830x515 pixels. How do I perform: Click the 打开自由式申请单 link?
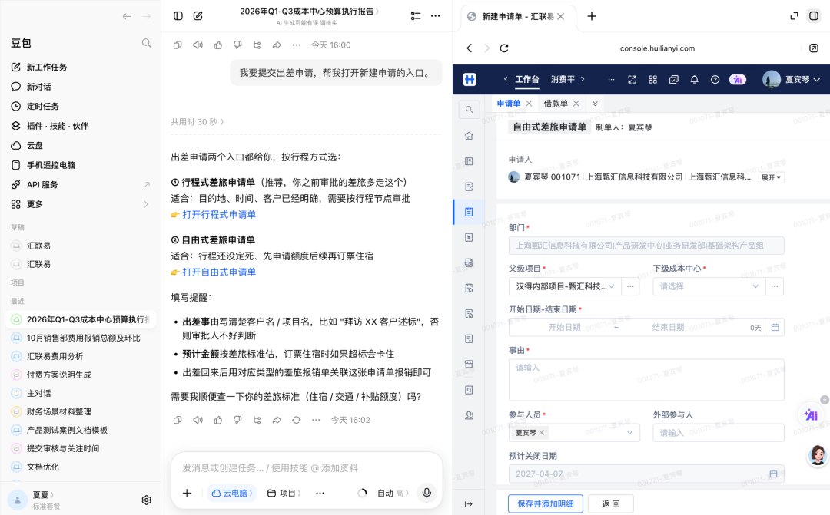click(219, 272)
